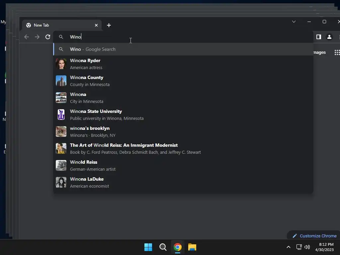Choose the Winona Ryder suggestion
Viewport: 340px width, 255px height.
click(183, 64)
